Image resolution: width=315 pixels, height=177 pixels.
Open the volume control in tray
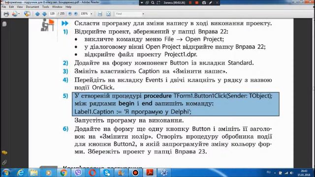(x=292, y=173)
